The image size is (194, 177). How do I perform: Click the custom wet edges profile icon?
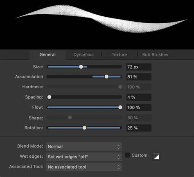(156, 157)
